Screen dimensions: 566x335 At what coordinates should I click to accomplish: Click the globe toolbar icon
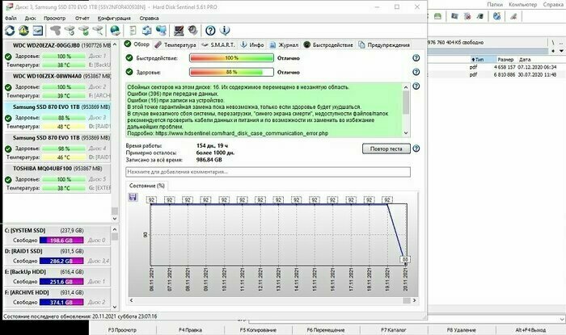(115, 31)
